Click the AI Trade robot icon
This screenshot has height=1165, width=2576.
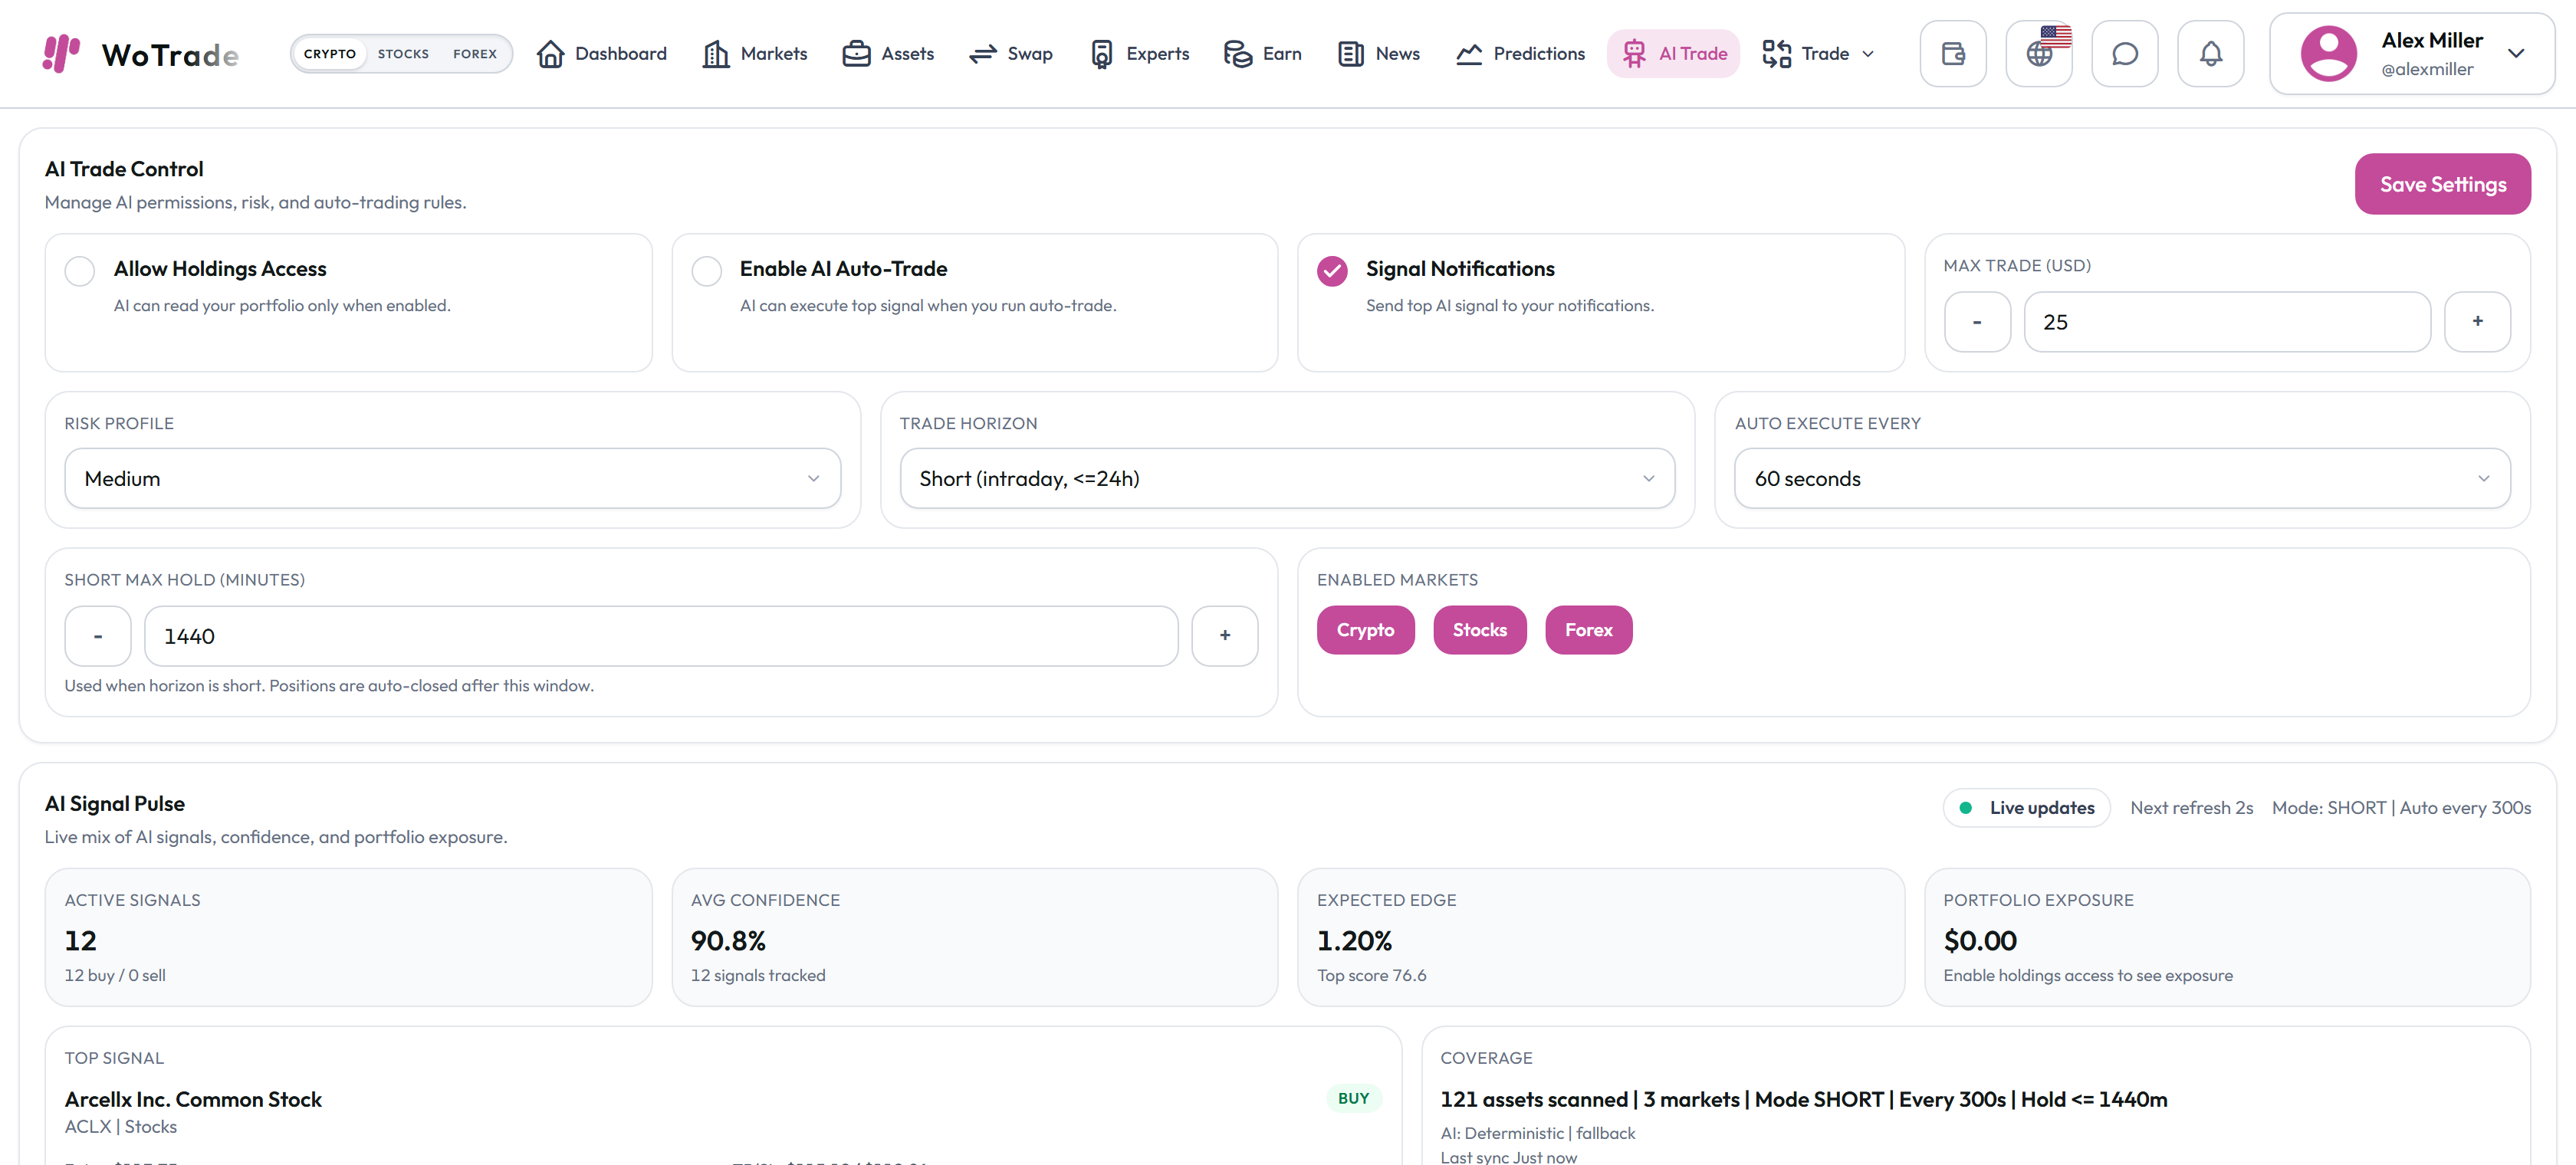point(1634,54)
